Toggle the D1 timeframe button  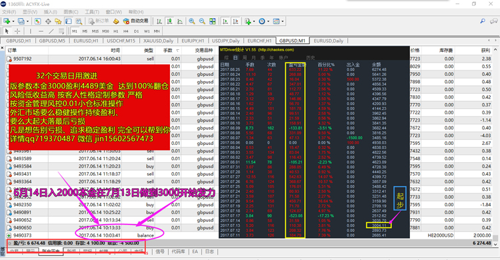[136, 31]
